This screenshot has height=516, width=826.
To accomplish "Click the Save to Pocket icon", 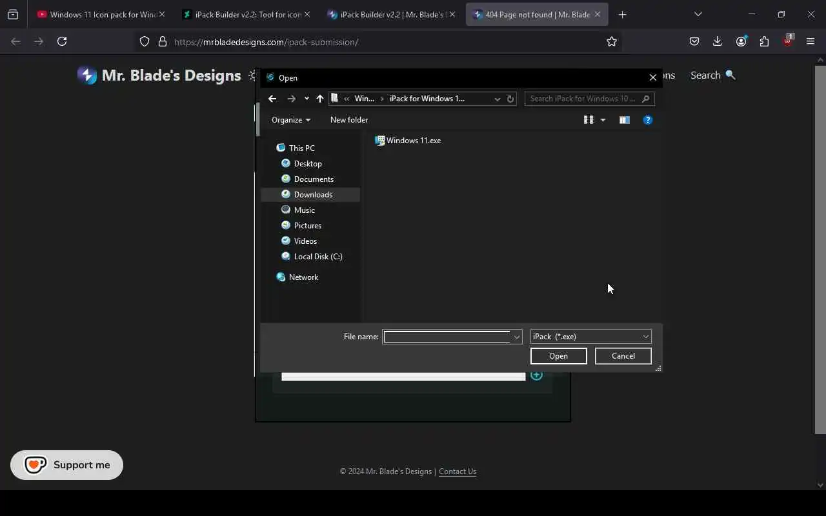I will (694, 41).
